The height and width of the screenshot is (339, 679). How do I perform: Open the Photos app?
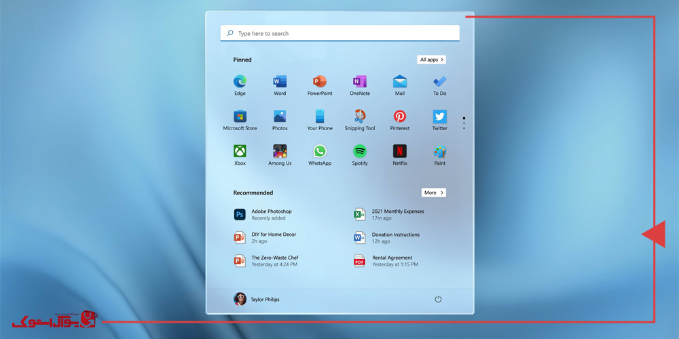click(280, 117)
